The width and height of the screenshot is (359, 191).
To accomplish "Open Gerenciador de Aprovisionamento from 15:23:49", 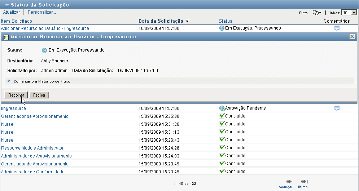I will (x=35, y=164).
